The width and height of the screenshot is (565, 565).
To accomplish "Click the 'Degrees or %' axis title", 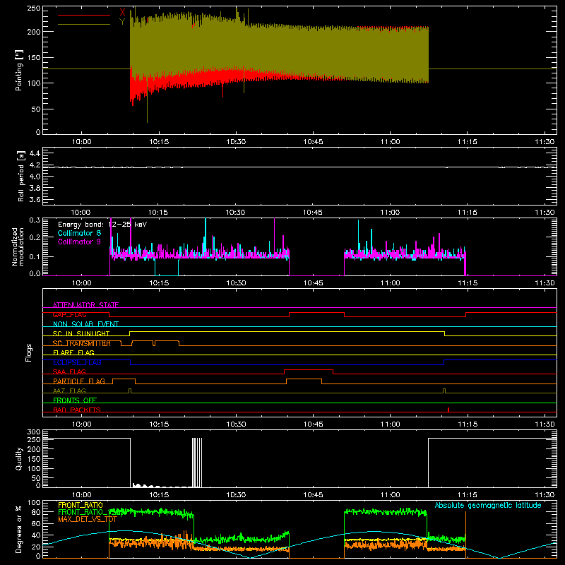I will tap(19, 529).
